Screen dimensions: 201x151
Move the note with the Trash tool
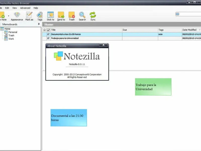pos(72,16)
